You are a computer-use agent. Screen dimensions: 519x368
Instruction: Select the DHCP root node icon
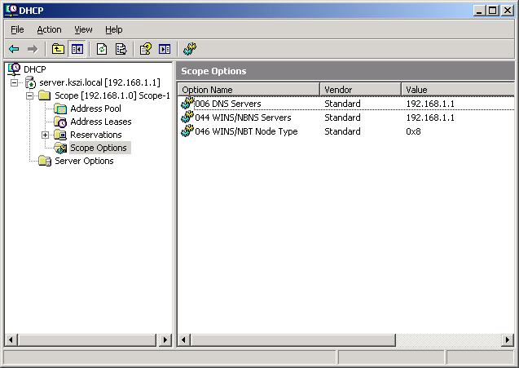pos(14,69)
